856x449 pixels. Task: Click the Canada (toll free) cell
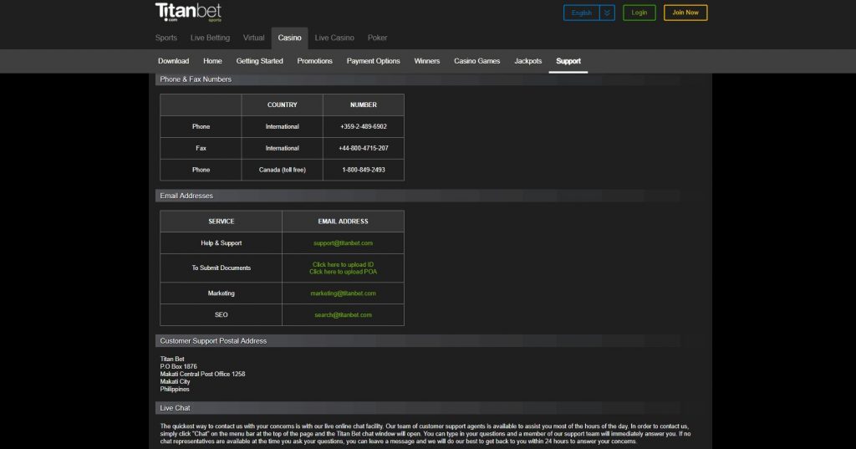(283, 170)
